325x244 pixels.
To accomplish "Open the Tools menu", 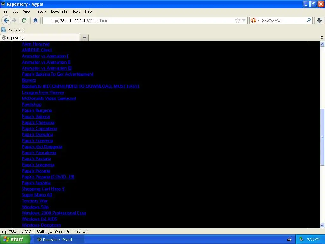I will tap(76, 11).
